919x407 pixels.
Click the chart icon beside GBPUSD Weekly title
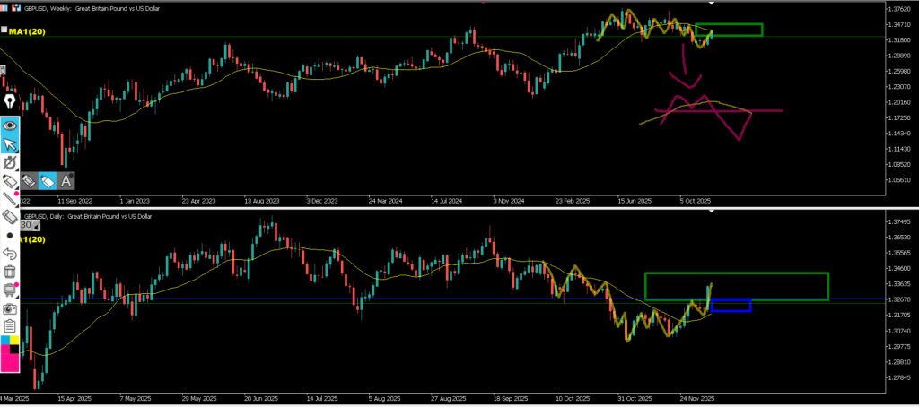tap(14, 8)
